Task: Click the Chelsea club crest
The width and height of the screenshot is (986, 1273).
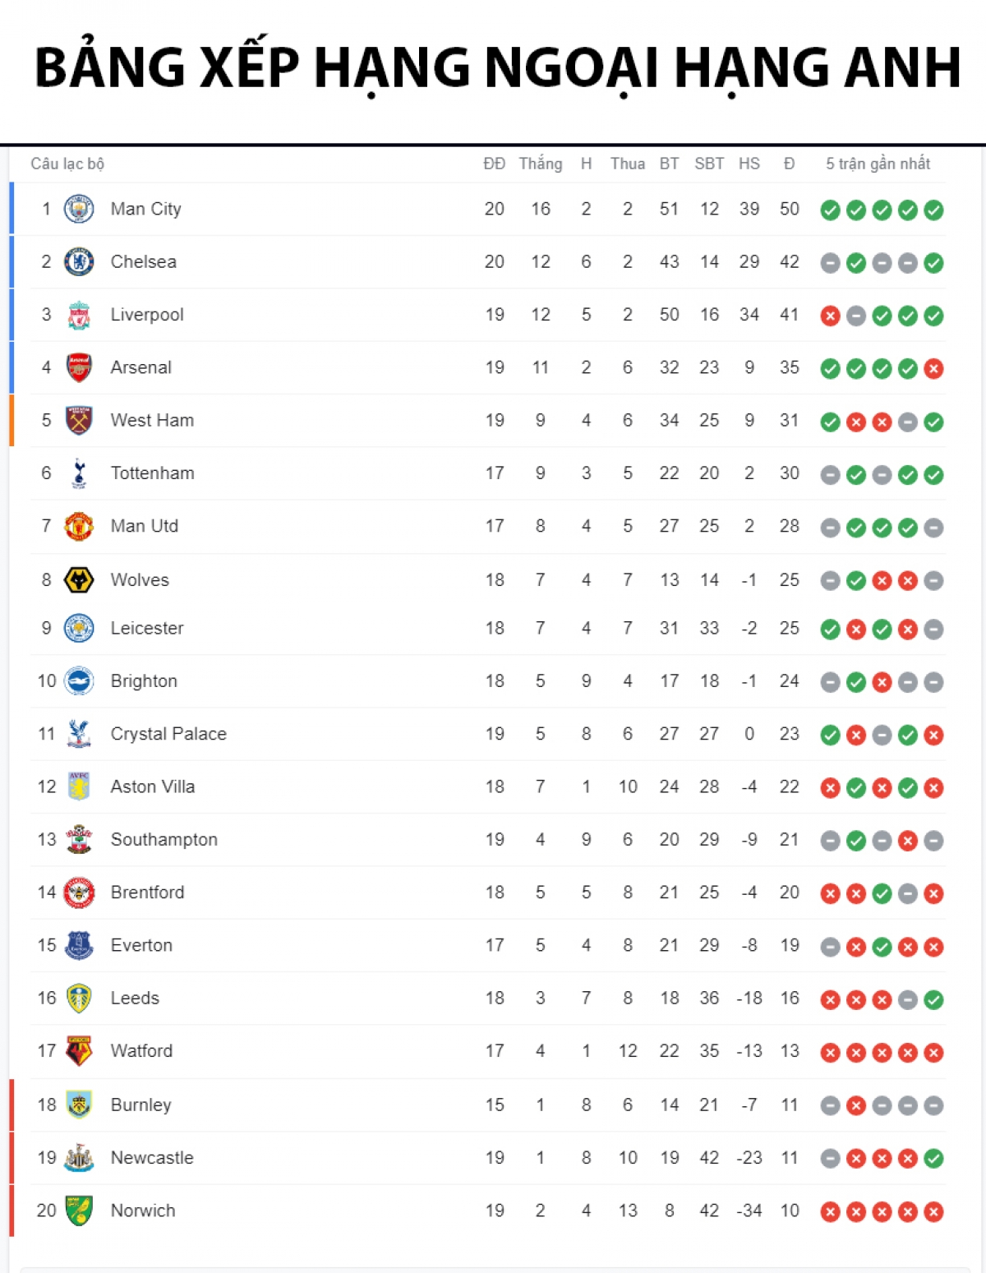Action: coord(79,262)
